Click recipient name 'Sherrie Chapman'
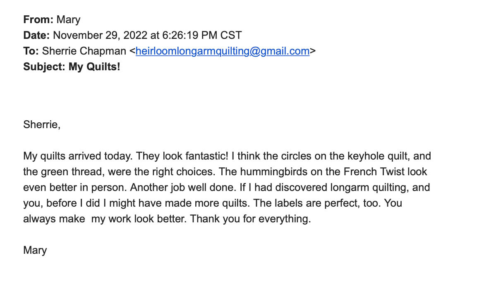The image size is (489, 286). 84,51
